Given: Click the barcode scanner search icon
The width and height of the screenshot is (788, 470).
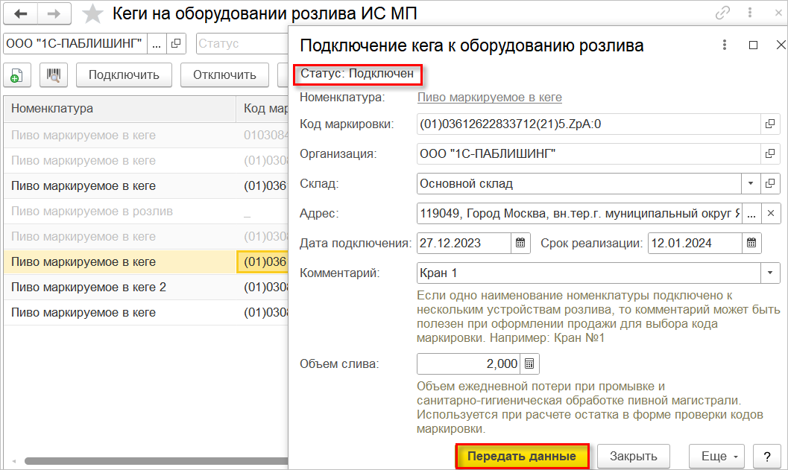Looking at the screenshot, I should coord(54,74).
